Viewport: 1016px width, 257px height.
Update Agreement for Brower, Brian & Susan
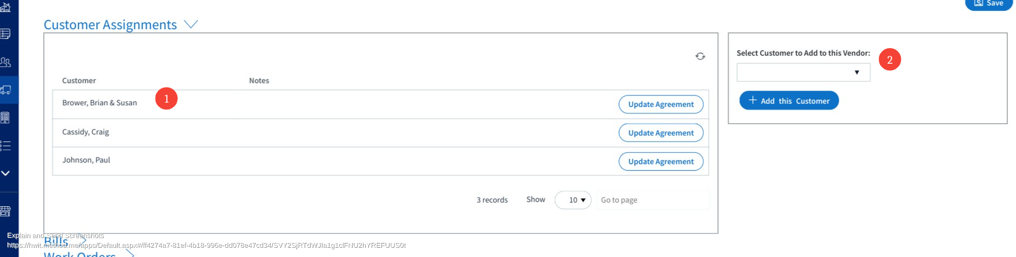pyautogui.click(x=661, y=104)
